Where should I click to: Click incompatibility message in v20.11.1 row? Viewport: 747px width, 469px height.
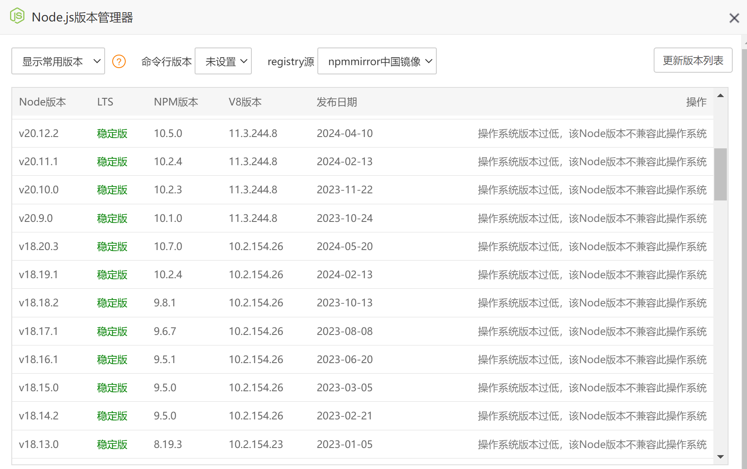click(592, 162)
